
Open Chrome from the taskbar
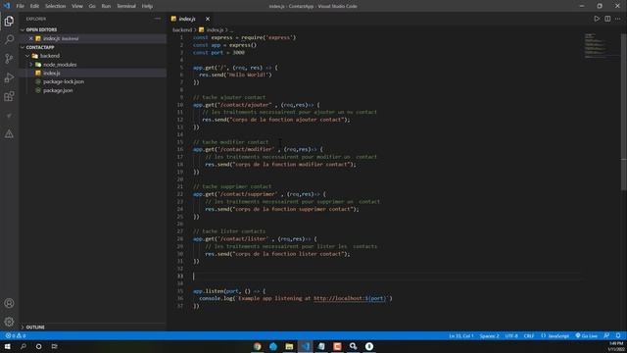click(x=258, y=346)
